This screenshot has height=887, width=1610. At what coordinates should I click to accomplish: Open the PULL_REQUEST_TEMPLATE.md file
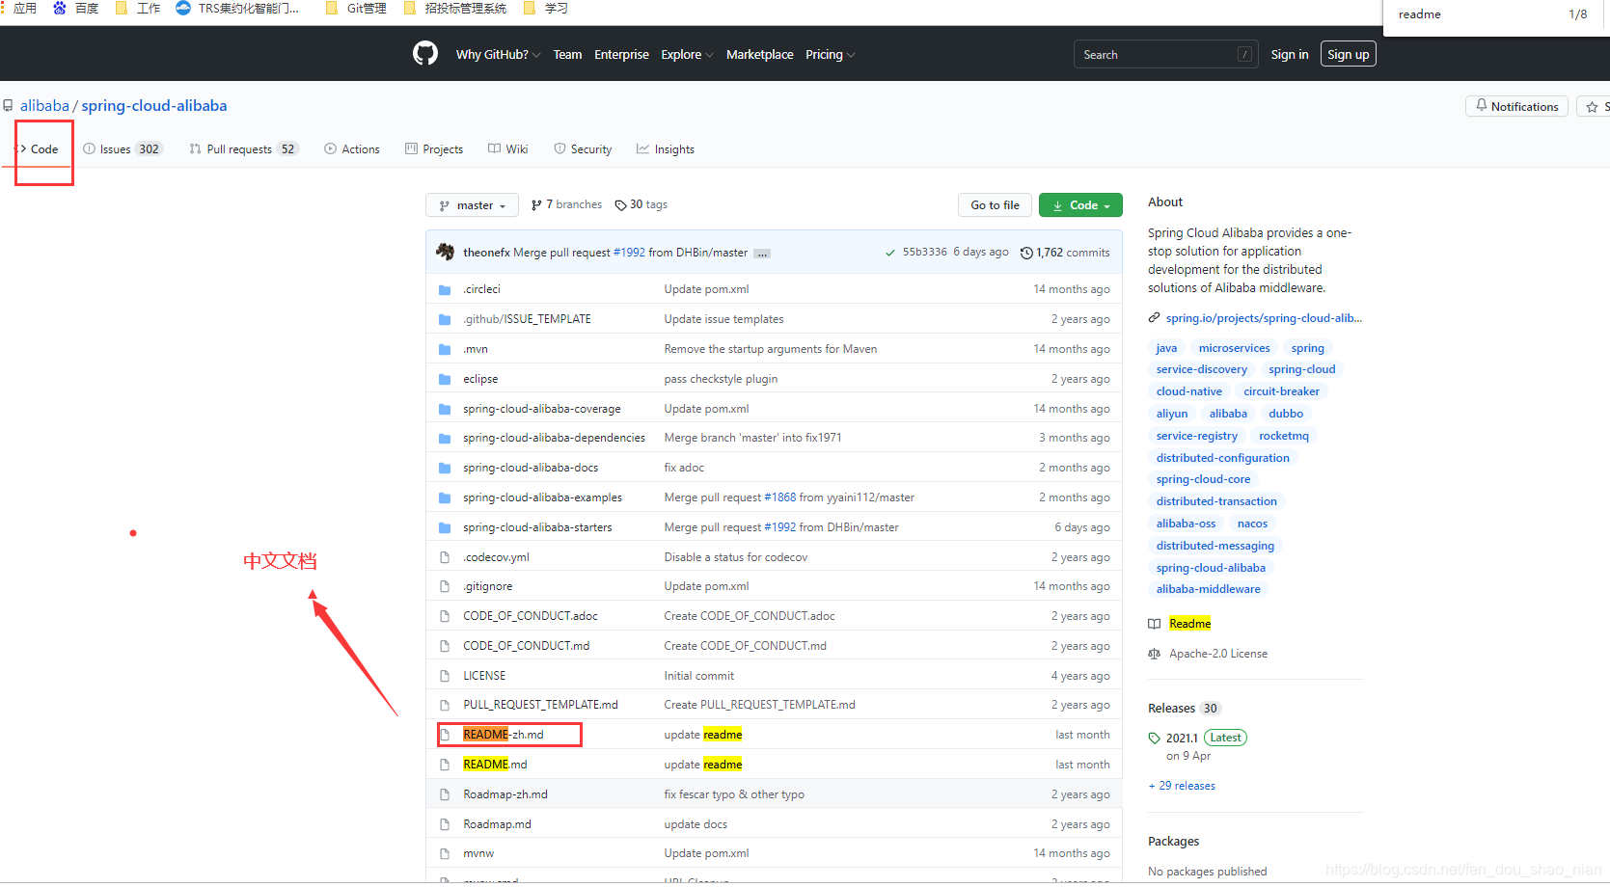tap(540, 705)
